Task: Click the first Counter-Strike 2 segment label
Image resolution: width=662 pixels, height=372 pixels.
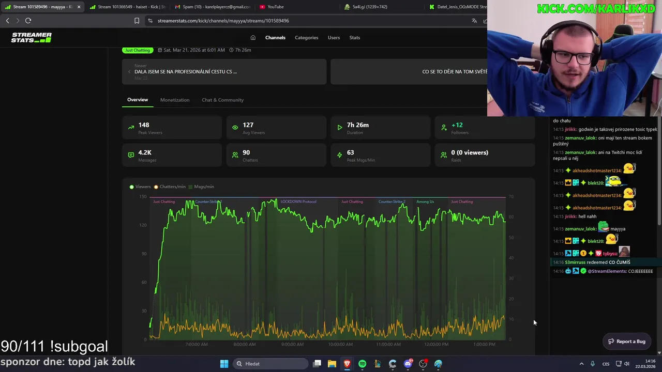Action: pos(208,202)
